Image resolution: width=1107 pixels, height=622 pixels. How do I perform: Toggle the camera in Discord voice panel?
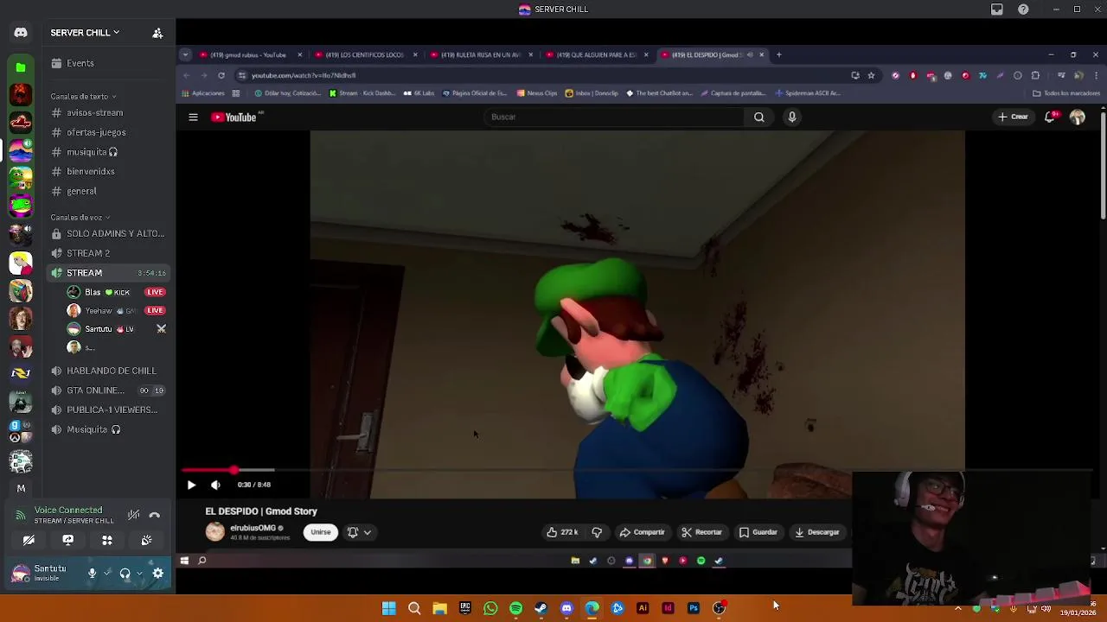[x=29, y=541]
